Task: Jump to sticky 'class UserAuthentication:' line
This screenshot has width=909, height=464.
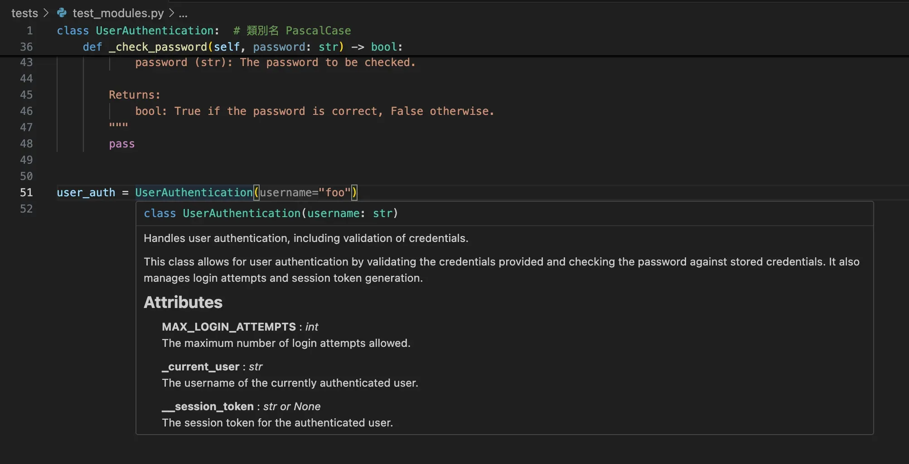Action: click(138, 30)
